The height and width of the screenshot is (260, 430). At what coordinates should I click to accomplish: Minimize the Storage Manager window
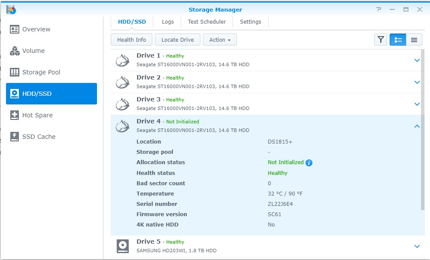[x=392, y=9]
